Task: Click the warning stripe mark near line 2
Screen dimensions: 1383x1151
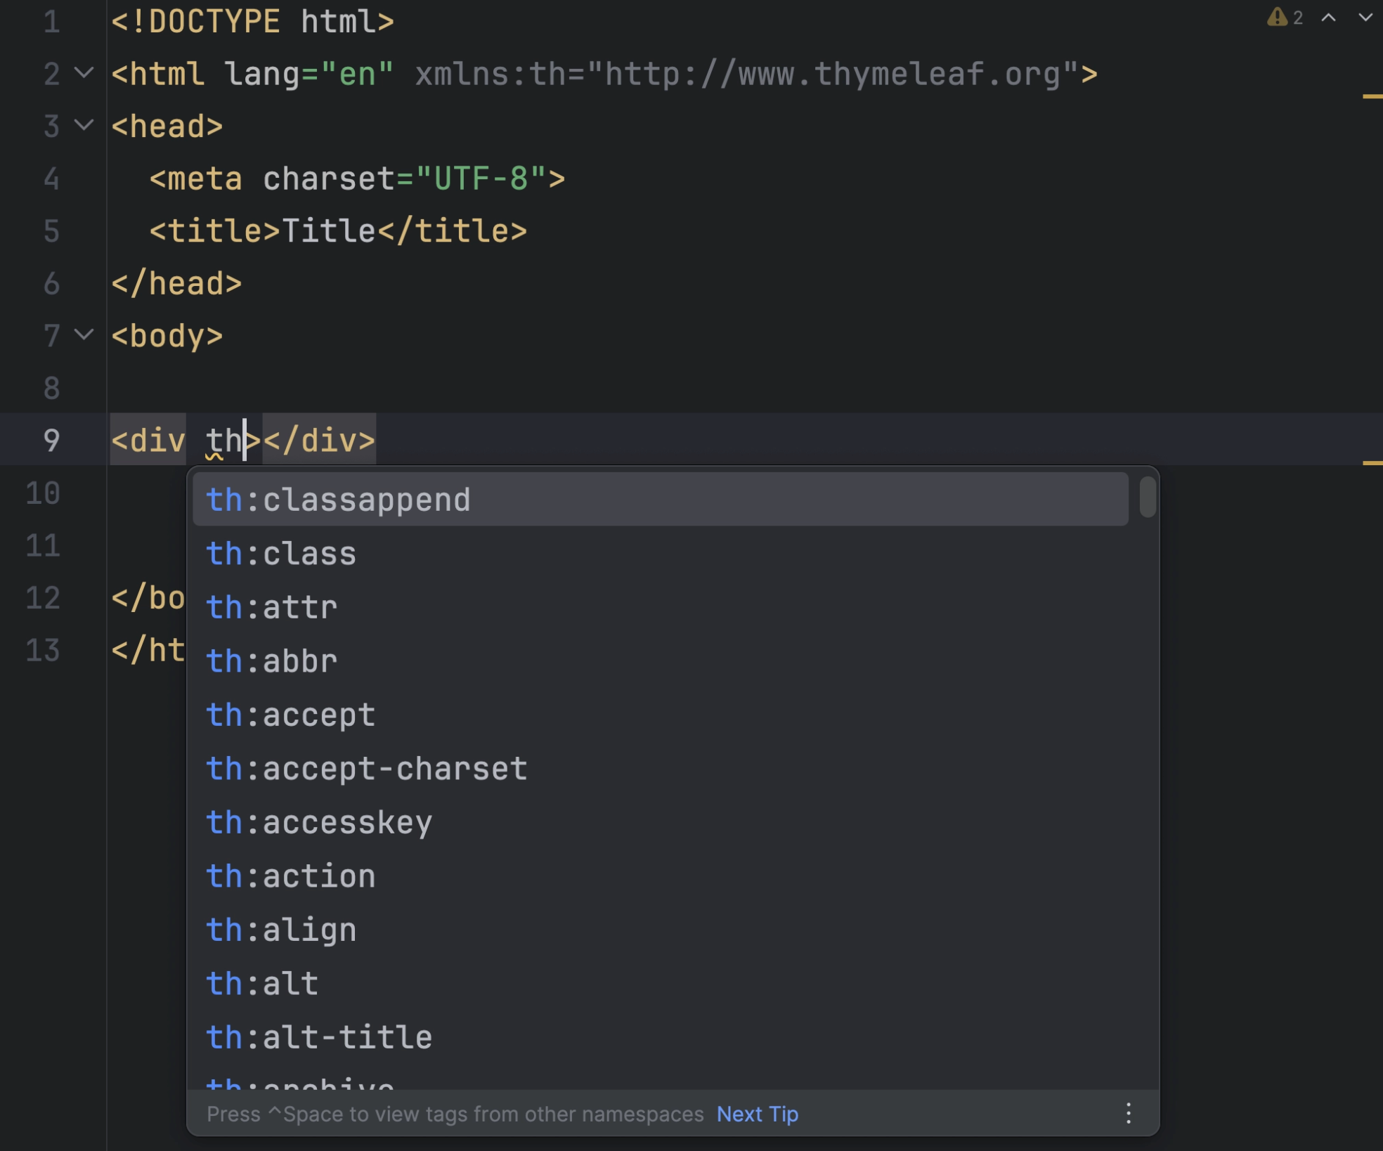Action: coord(1372,96)
